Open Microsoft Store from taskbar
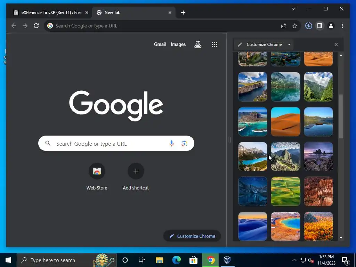 [x=193, y=260]
